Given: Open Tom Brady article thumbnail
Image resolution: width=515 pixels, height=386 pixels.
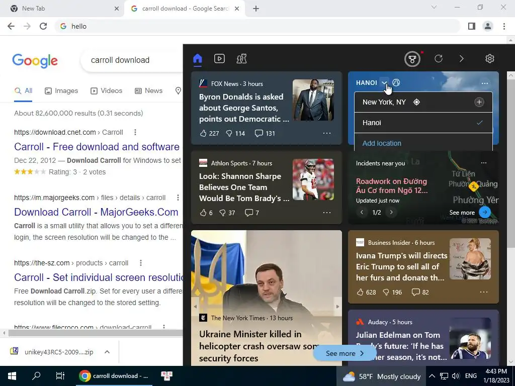Looking at the screenshot, I should (313, 179).
